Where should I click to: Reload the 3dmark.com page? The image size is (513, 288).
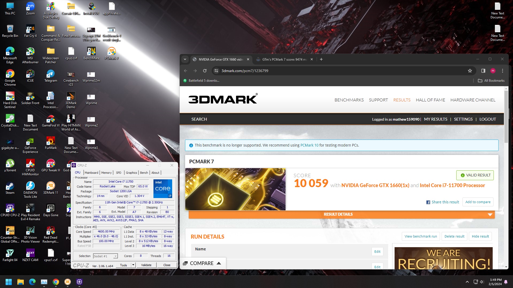point(205,71)
